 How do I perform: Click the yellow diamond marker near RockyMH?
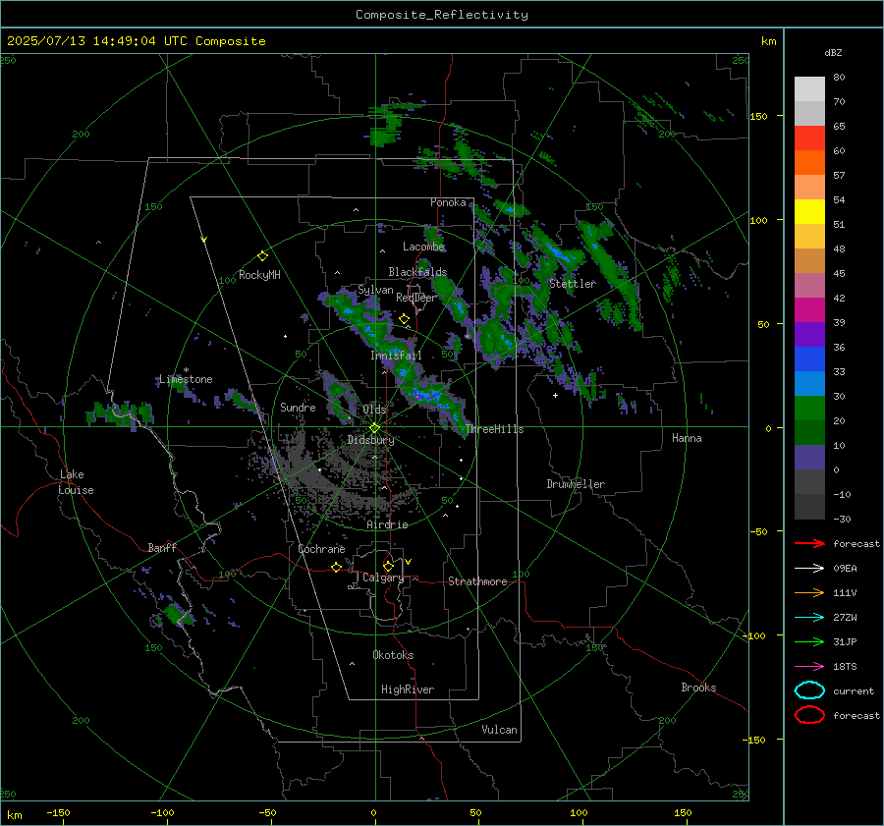tap(262, 256)
